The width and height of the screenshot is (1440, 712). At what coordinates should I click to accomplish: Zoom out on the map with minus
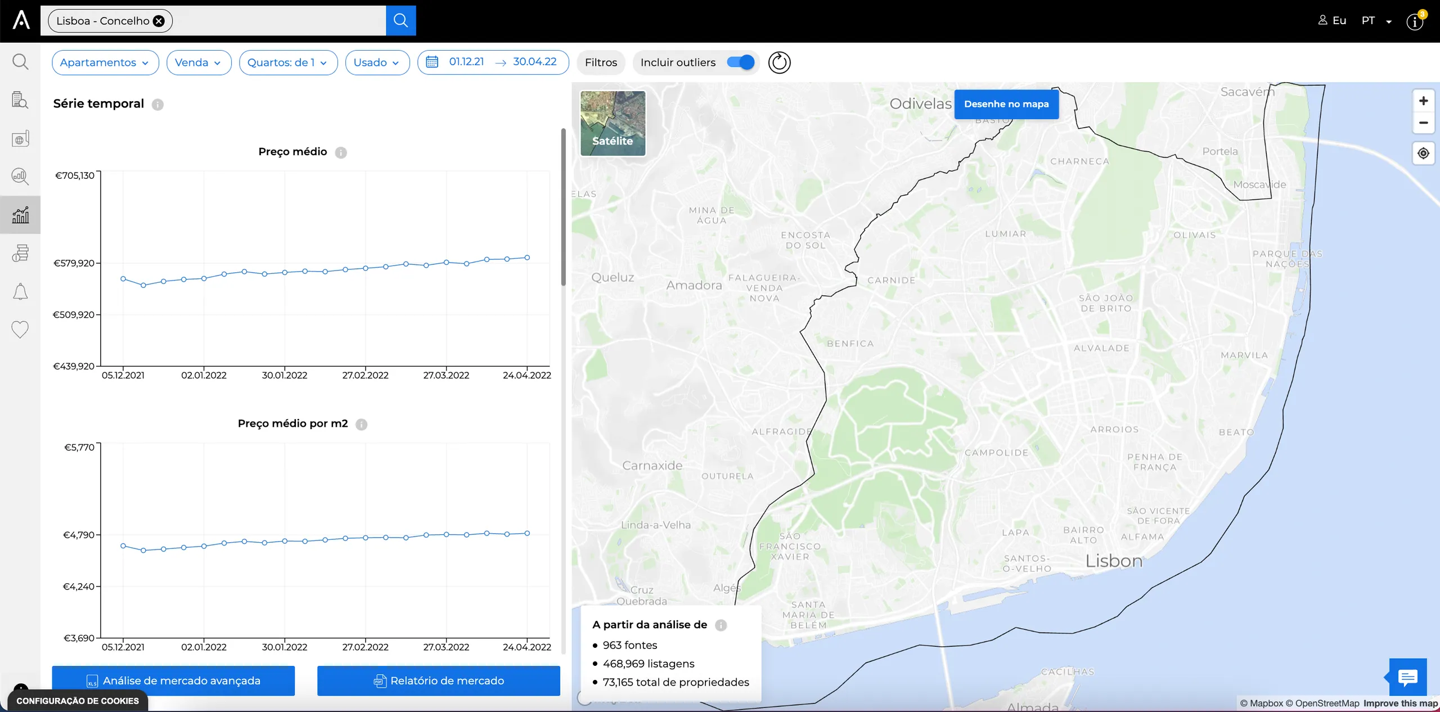click(1423, 123)
